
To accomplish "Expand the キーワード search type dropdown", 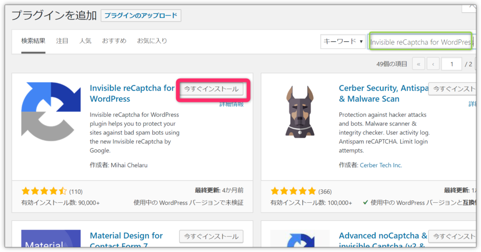I will click(x=343, y=42).
